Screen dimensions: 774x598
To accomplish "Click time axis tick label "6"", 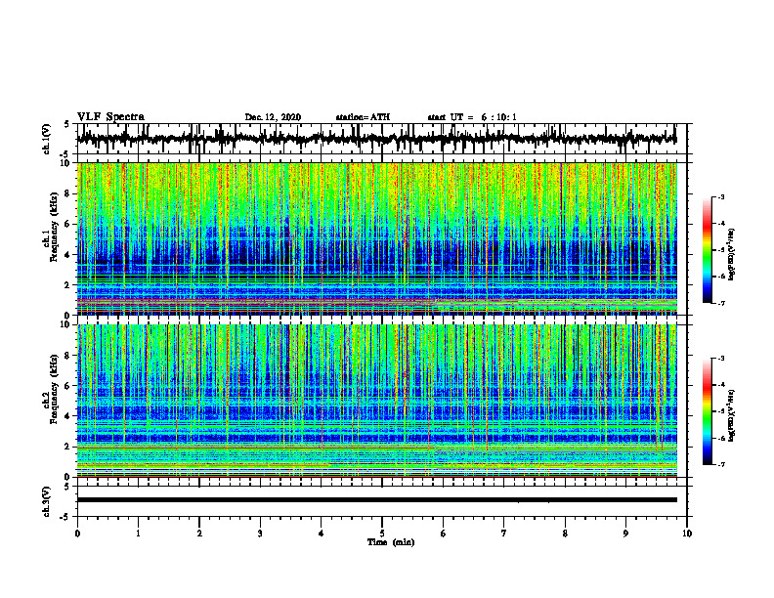I will [x=444, y=534].
